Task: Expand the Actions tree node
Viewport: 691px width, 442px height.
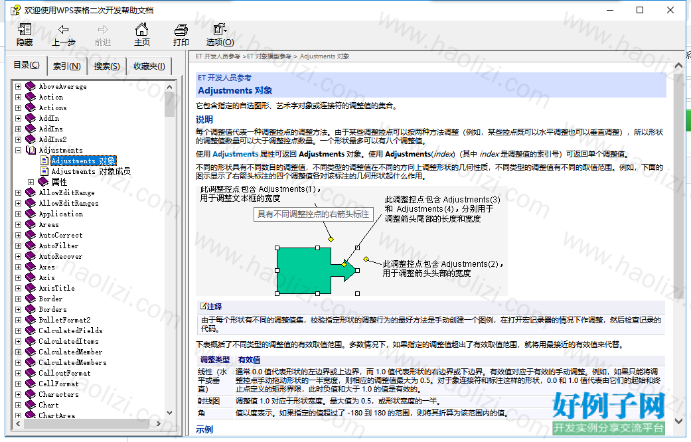Action: click(18, 108)
